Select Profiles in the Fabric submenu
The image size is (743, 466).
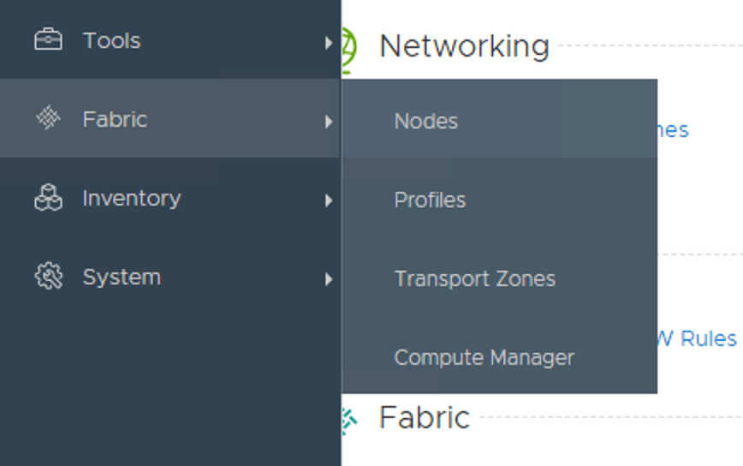click(430, 200)
